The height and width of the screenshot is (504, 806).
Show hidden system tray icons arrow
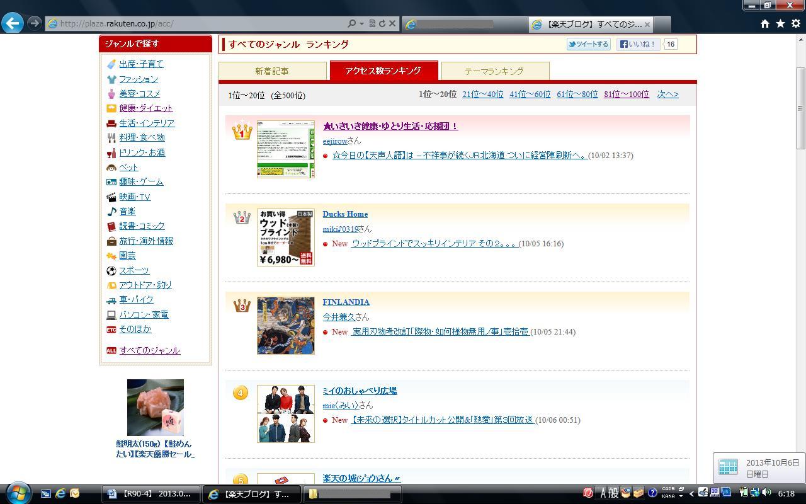tap(691, 493)
